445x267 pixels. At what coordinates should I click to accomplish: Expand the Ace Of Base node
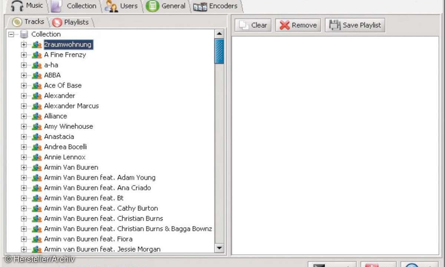click(x=24, y=86)
